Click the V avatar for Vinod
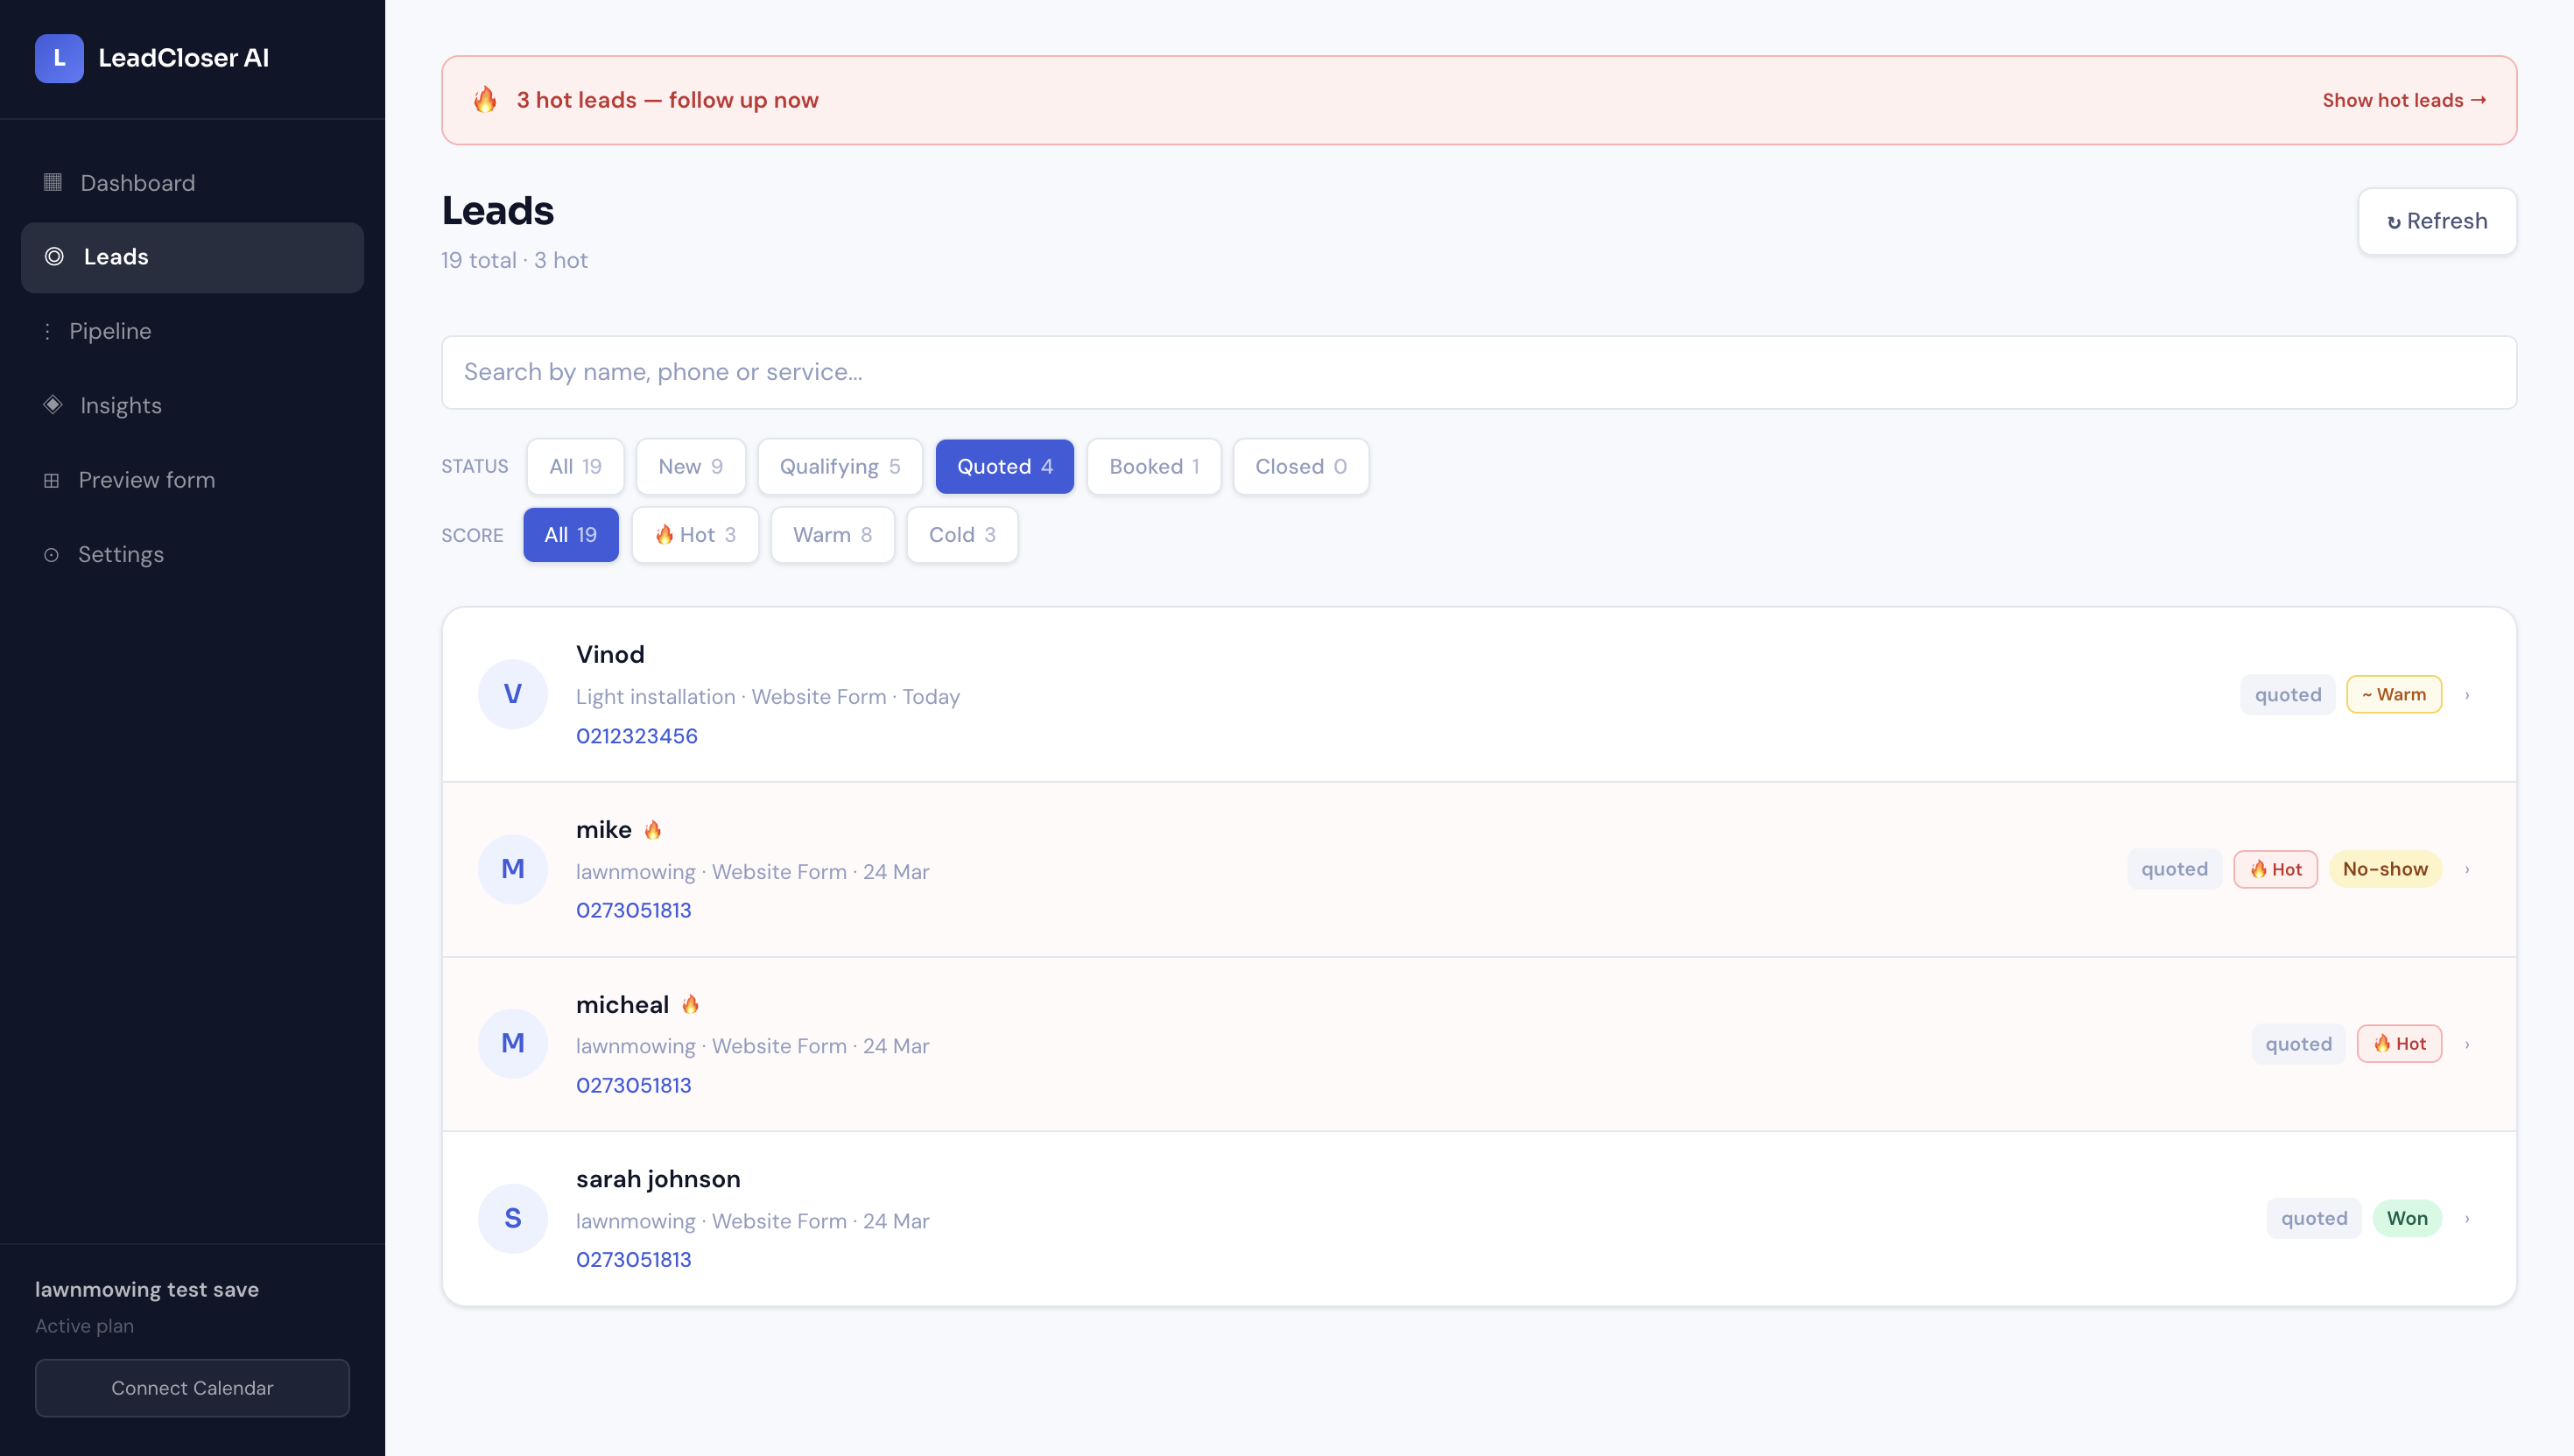The image size is (2574, 1456). (512, 694)
